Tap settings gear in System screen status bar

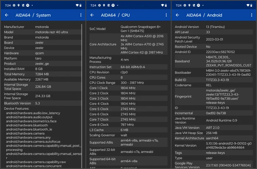click(14, 6)
